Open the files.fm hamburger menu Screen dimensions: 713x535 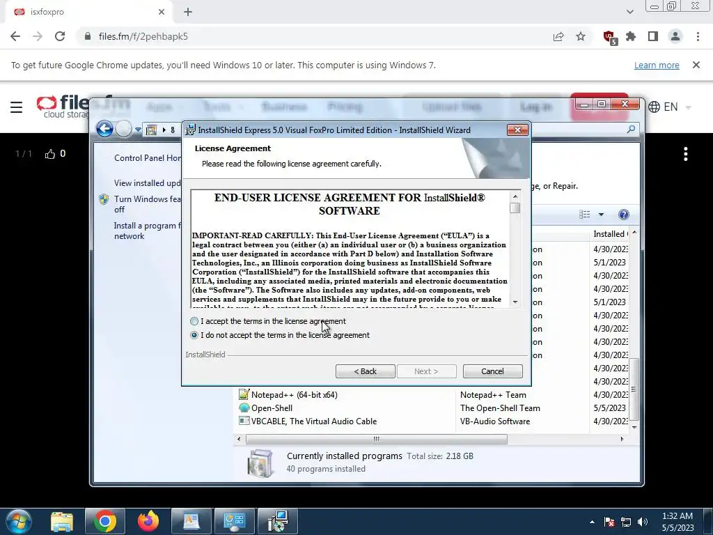(x=17, y=107)
